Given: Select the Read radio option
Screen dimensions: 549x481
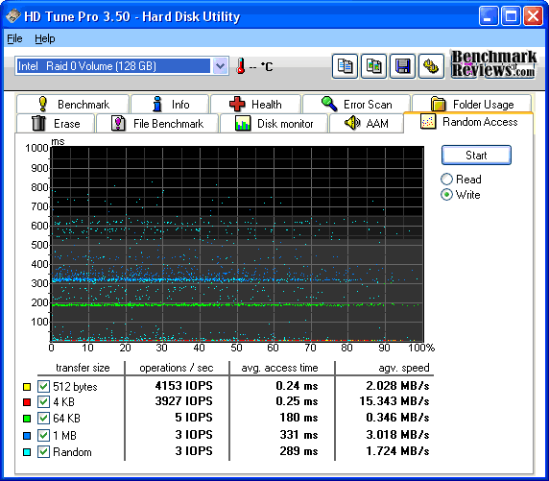Looking at the screenshot, I should click(x=446, y=179).
